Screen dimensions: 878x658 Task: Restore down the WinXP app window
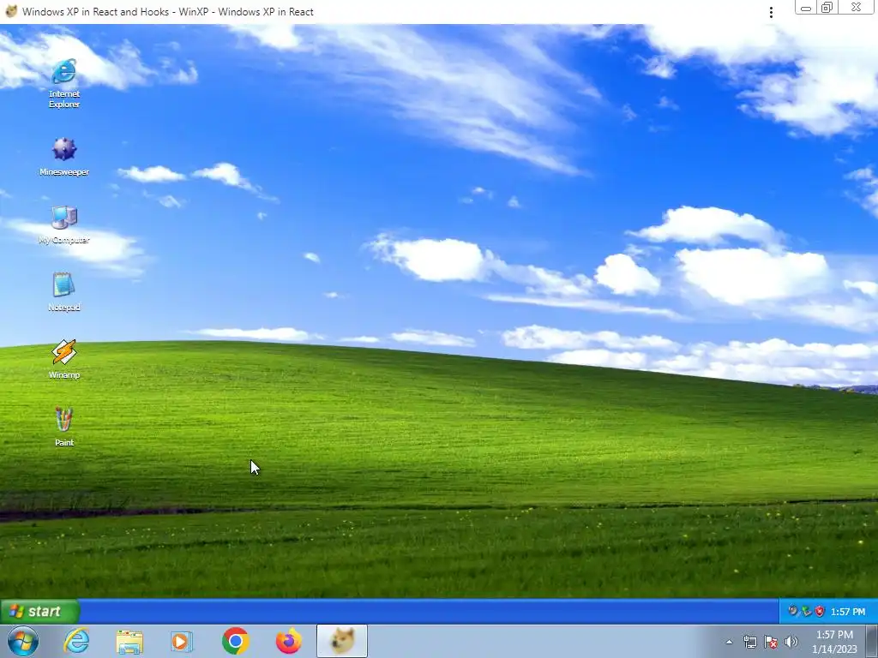827,7
